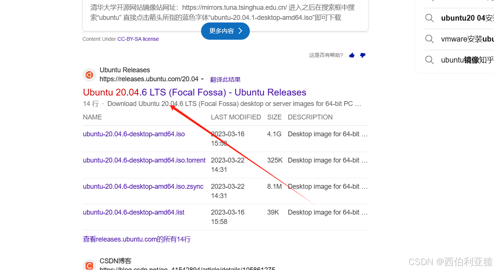Select ubuntu20 04 related search suggestion
494x270 pixels.
(467, 18)
